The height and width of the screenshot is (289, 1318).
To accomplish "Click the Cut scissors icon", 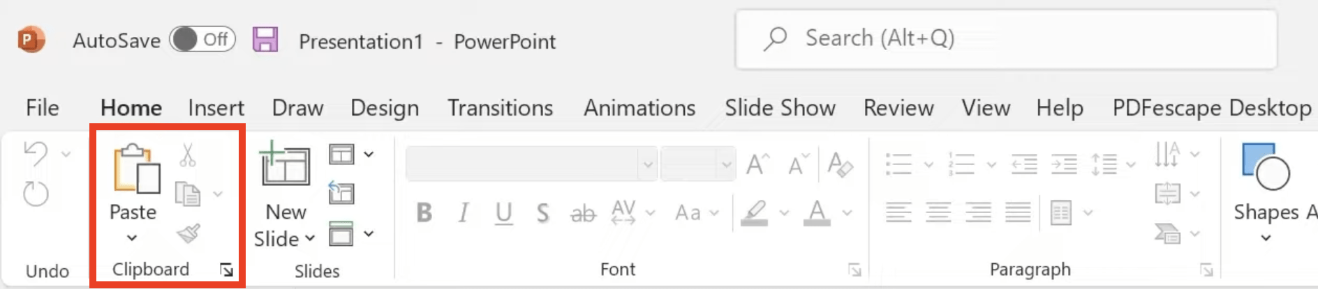I will click(x=187, y=155).
